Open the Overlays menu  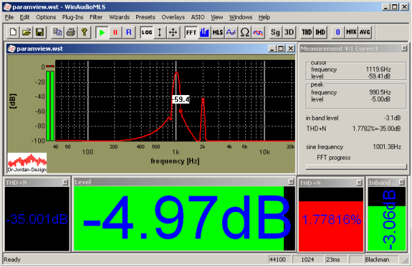[173, 17]
